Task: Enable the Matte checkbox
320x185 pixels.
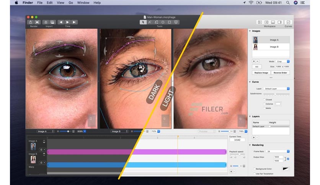Action: click(264, 108)
